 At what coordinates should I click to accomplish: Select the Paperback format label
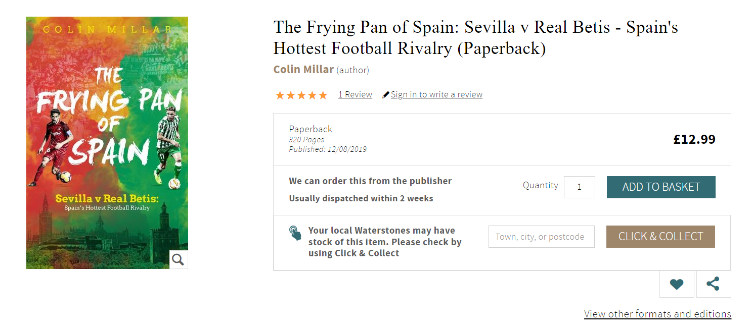(x=311, y=129)
